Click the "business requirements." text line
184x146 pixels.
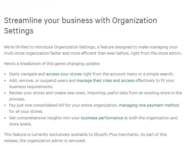click(31, 87)
